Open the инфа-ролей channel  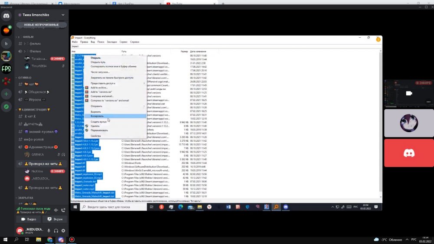tap(42, 139)
